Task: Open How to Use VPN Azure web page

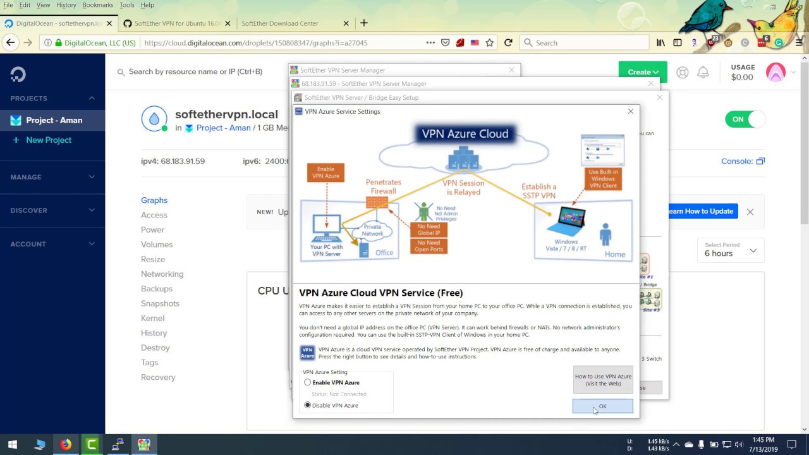Action: [x=602, y=380]
